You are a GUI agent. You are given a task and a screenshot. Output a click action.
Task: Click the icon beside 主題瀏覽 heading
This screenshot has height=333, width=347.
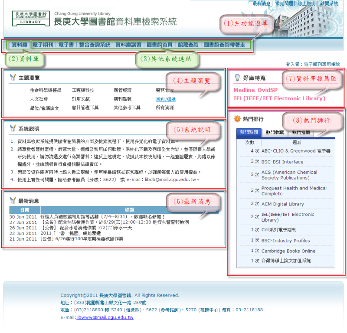(x=13, y=78)
